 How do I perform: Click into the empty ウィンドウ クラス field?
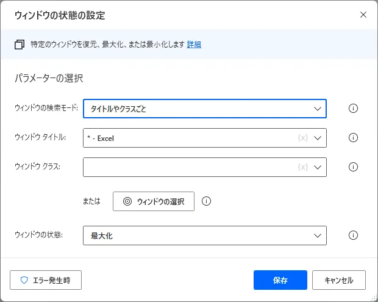point(189,167)
